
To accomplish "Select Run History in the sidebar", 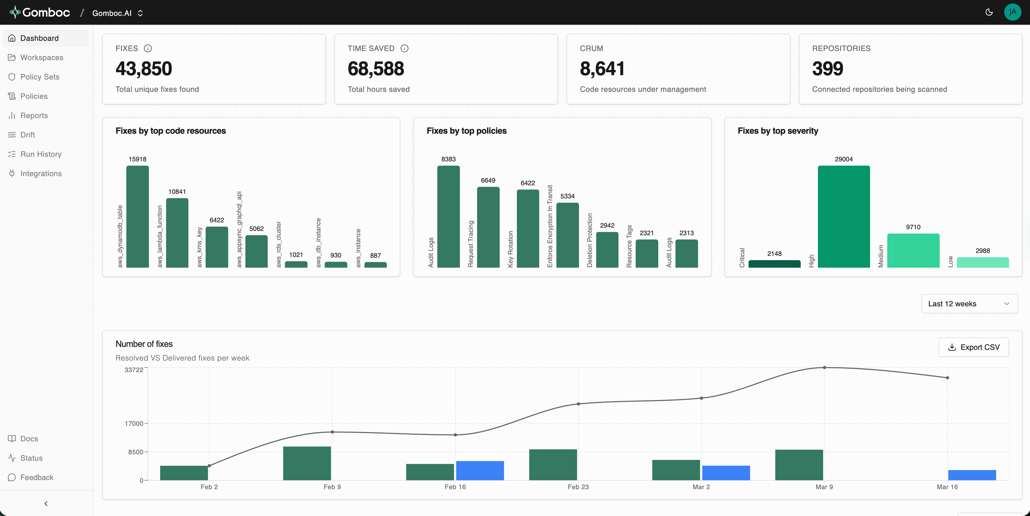I will tap(41, 154).
